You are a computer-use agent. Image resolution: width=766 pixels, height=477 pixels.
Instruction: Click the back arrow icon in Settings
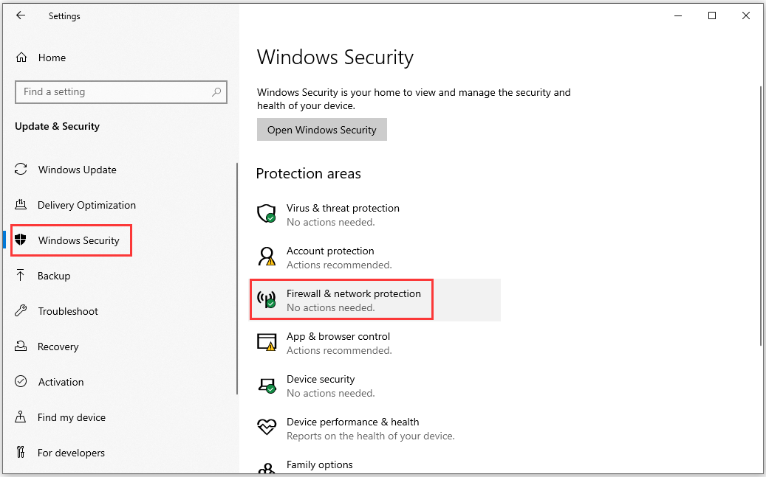[x=21, y=15]
